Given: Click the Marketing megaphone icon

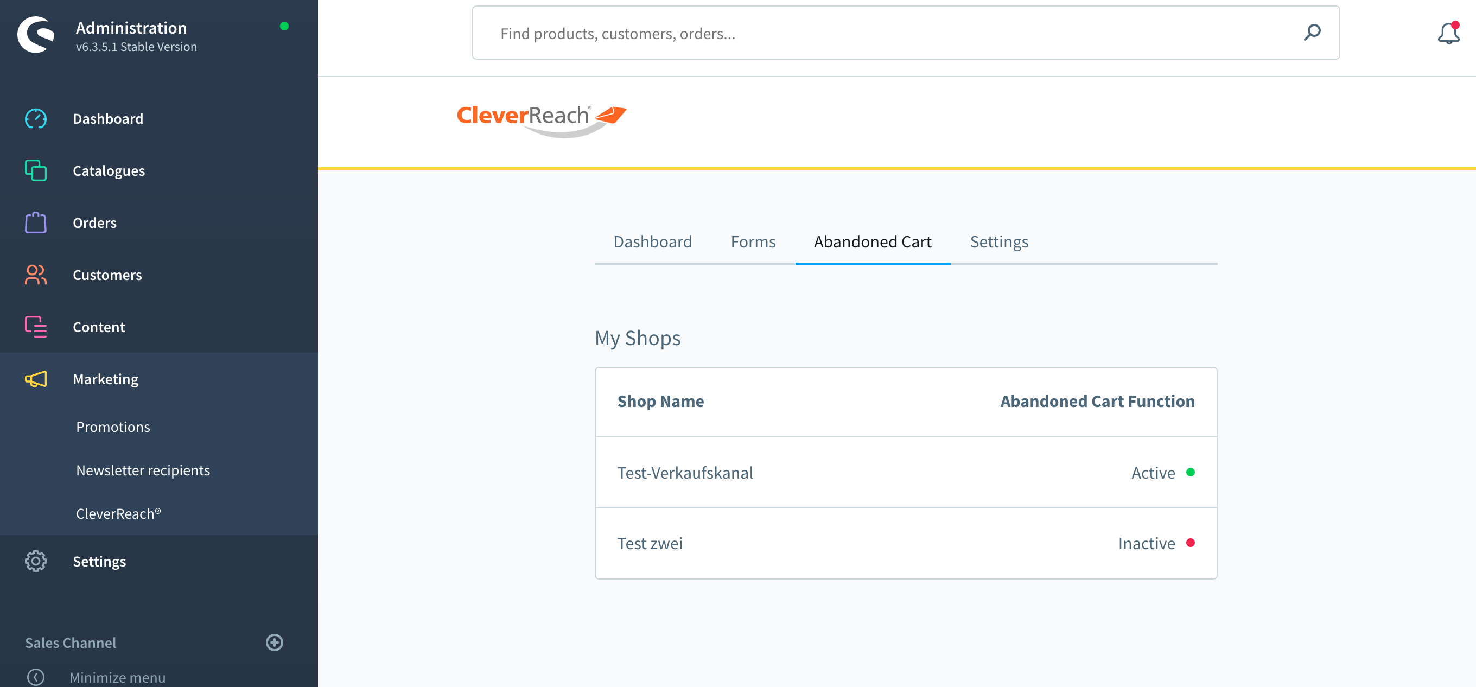Looking at the screenshot, I should 35,379.
